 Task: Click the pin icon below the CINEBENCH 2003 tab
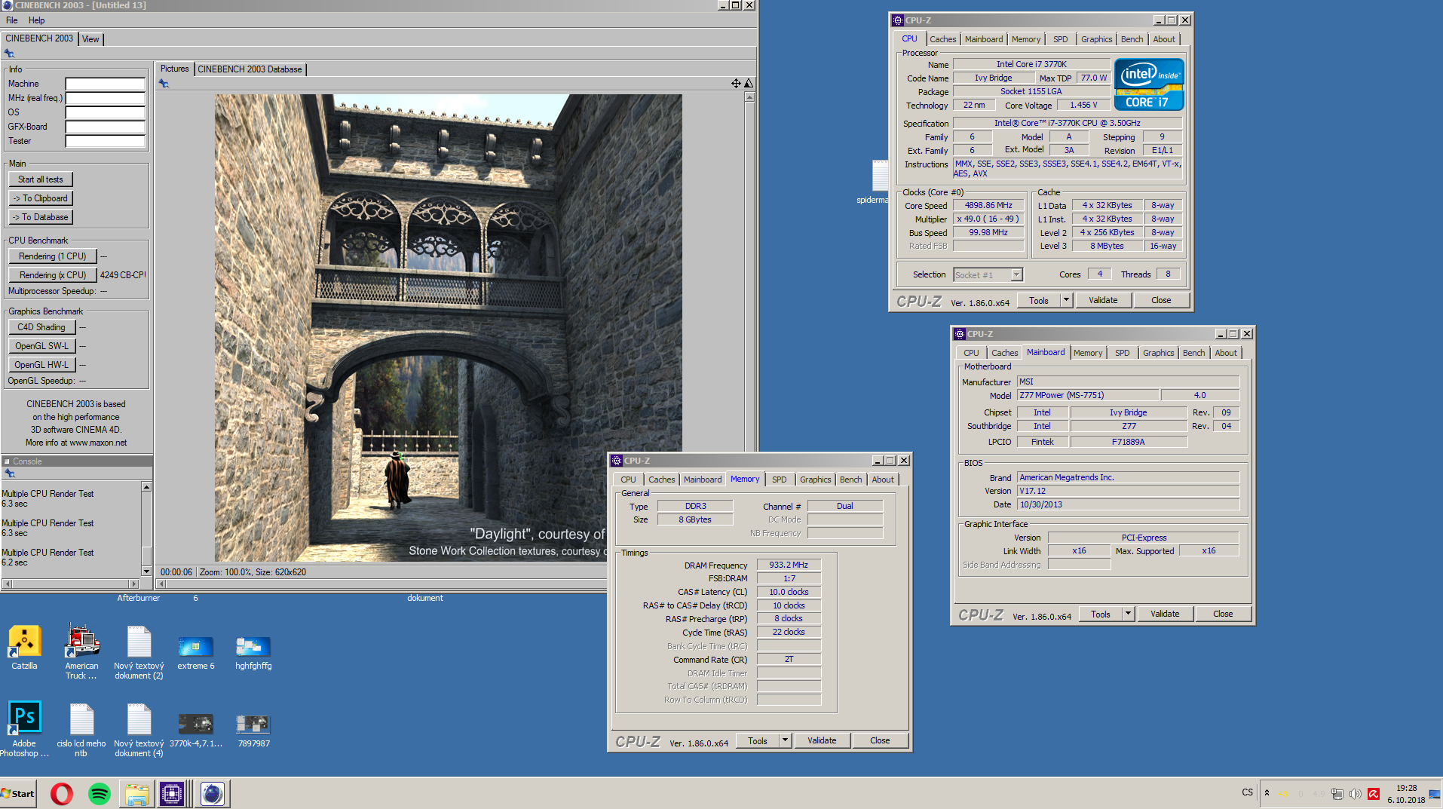tap(9, 54)
